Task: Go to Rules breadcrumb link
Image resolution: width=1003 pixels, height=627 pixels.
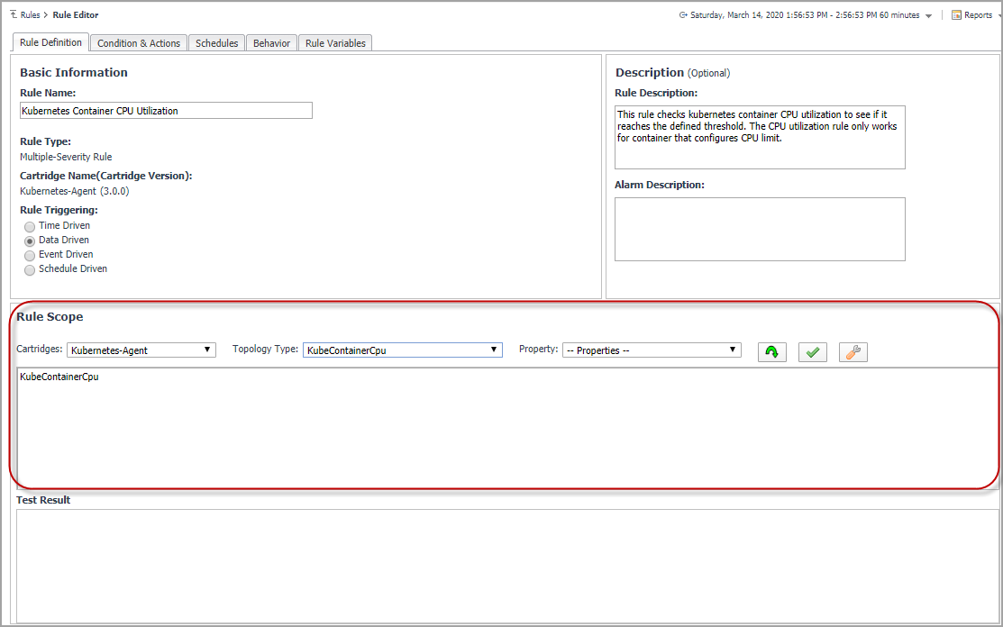Action: click(30, 14)
